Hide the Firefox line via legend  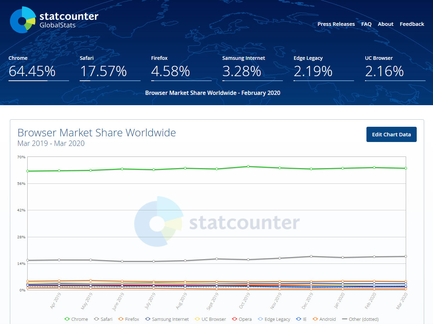(x=129, y=319)
